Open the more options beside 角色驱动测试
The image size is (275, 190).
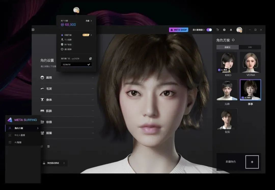tap(64, 163)
